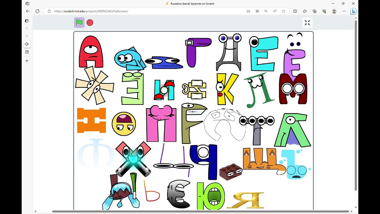This screenshot has width=380, height=214.
Task: Click the dark red М character
Action: (293, 89)
